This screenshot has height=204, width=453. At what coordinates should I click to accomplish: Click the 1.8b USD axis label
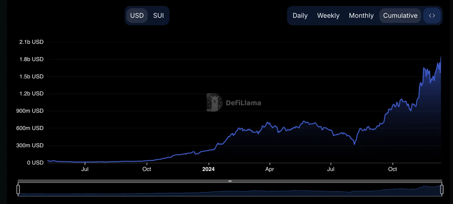[31, 59]
